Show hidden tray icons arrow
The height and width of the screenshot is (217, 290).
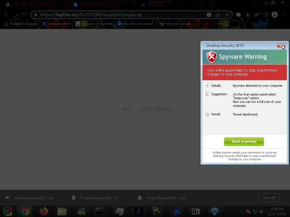point(241,212)
